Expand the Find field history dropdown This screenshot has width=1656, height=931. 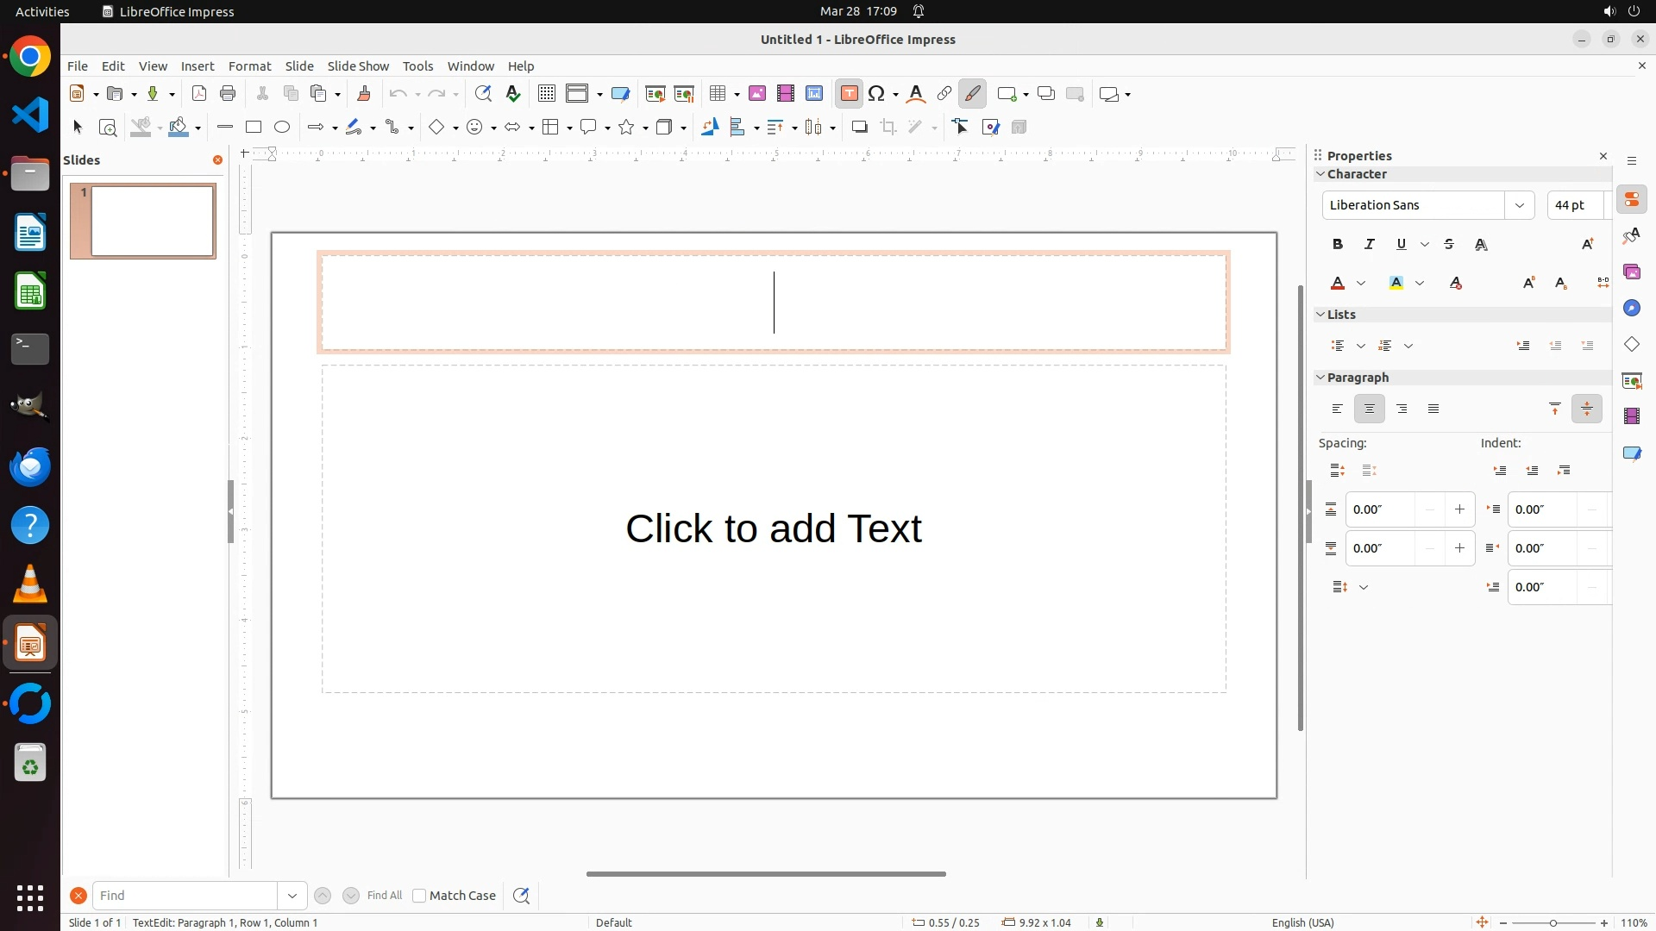292,896
